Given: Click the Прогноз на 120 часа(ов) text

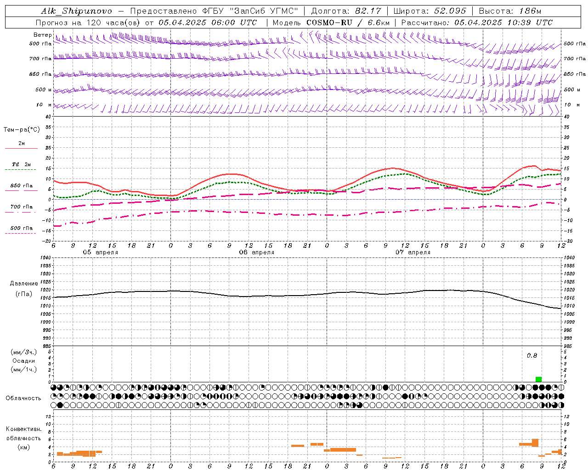Looking at the screenshot, I should click(88, 22).
